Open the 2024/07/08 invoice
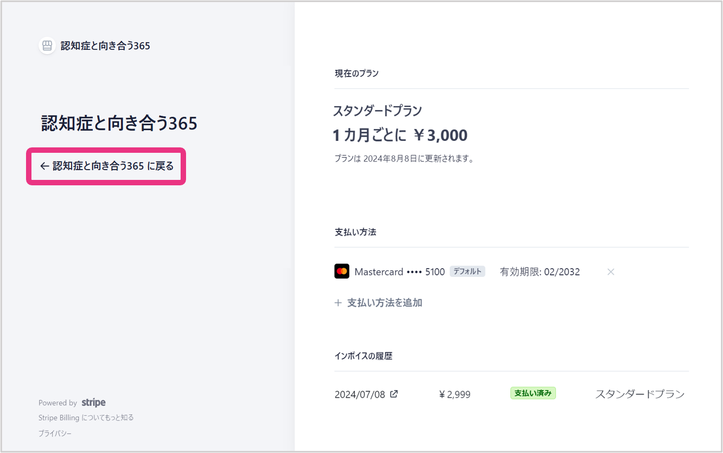Screen dimensions: 723x453 pyautogui.click(x=360, y=394)
